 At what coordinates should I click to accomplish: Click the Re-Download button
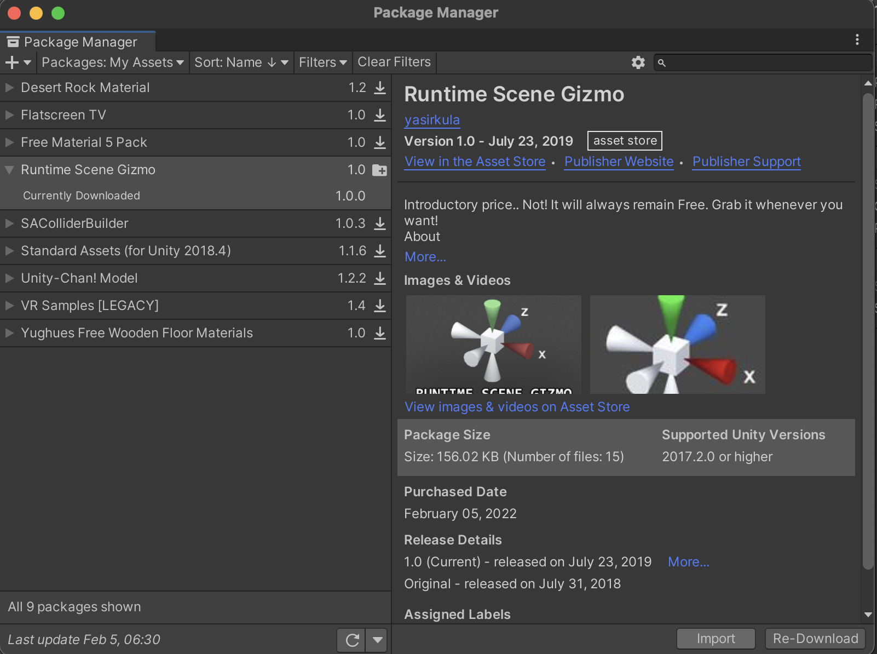point(815,638)
